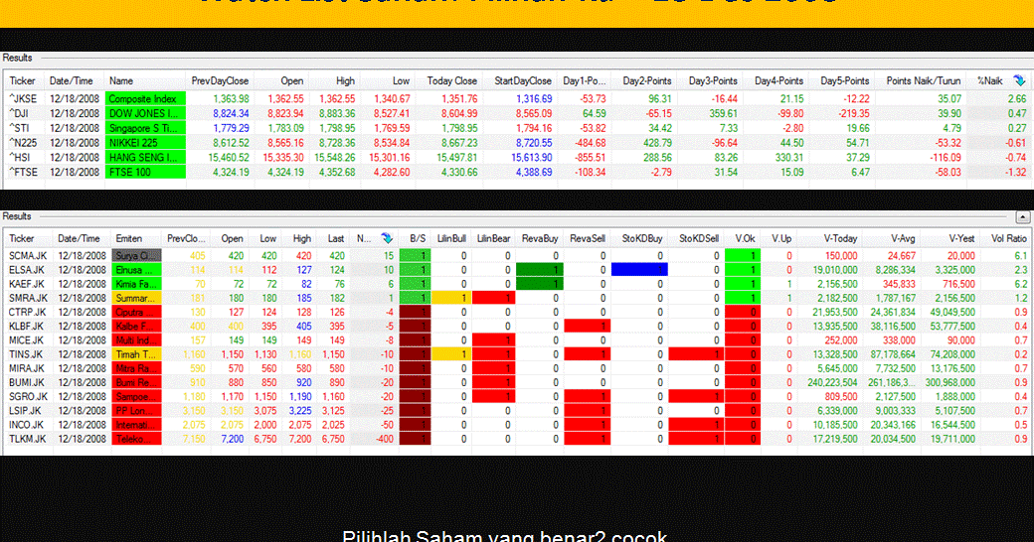The image size is (1034, 542).
Task: Click the Day4-Points column header
Action: [x=778, y=81]
